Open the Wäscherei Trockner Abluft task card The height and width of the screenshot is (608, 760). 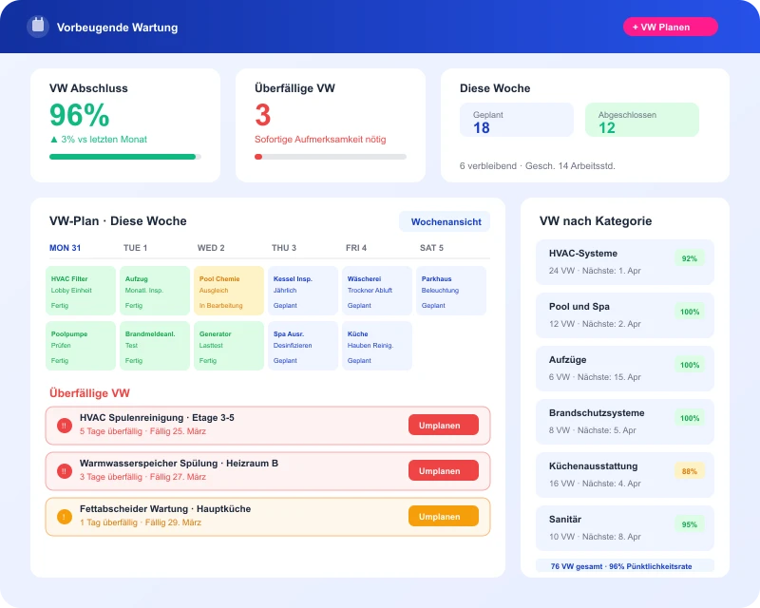pyautogui.click(x=377, y=291)
